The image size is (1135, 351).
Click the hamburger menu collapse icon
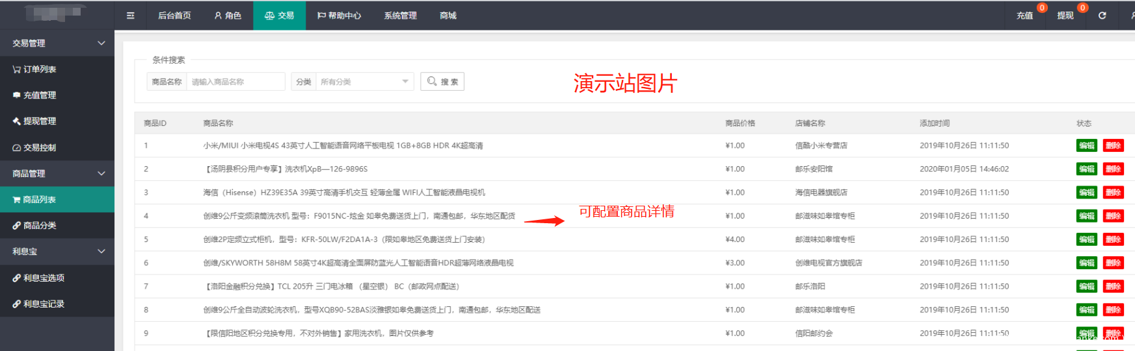point(130,16)
